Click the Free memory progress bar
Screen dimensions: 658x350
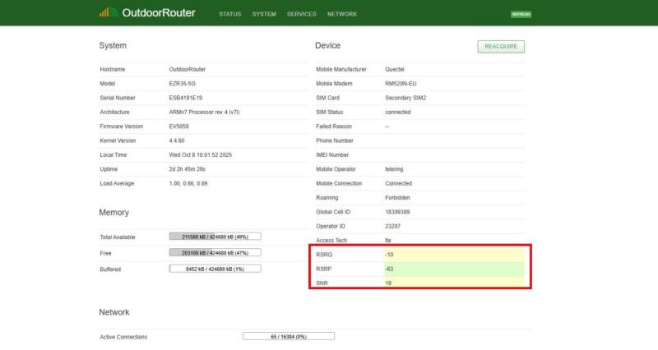(x=215, y=253)
